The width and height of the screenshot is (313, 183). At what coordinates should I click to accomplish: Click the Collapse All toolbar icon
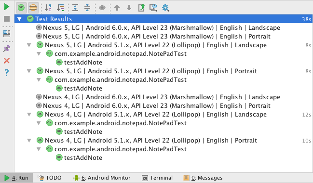pyautogui.click(x=87, y=8)
